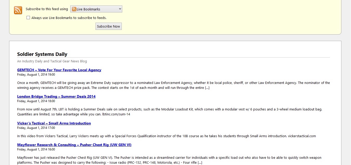The width and height of the screenshot is (351, 165).
Task: Click the LBT Summer Deals summary paragraph
Action: click(170, 112)
